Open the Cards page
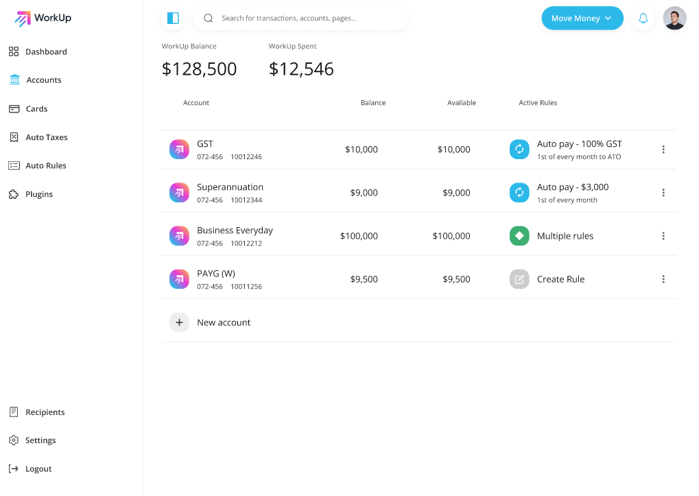 [36, 109]
